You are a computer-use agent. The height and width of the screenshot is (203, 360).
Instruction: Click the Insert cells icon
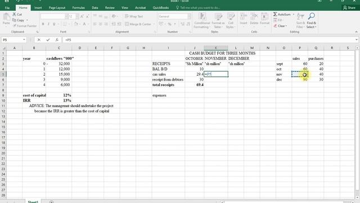(x=244, y=17)
